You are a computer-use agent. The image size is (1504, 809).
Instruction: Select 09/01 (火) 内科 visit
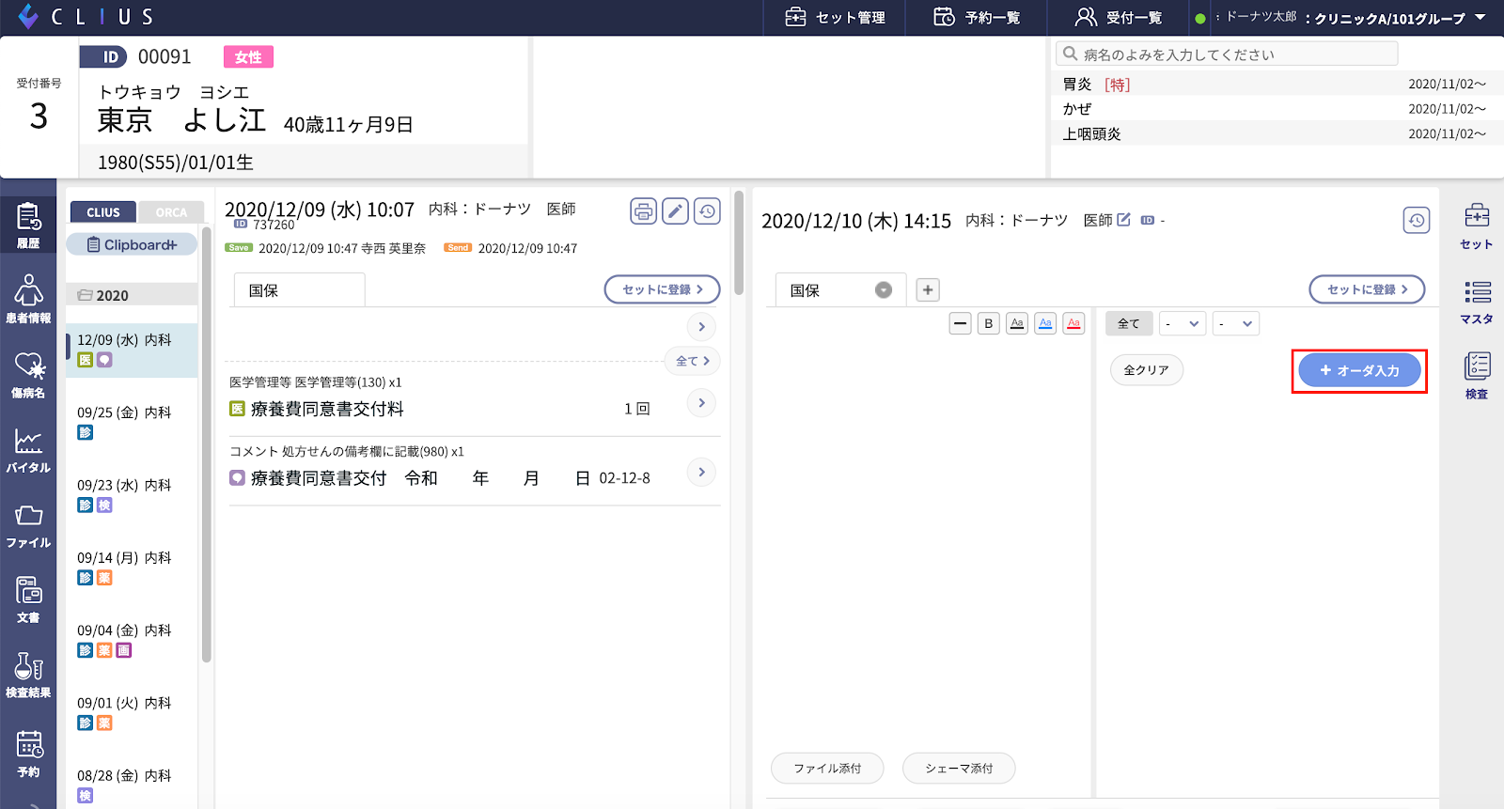click(132, 712)
